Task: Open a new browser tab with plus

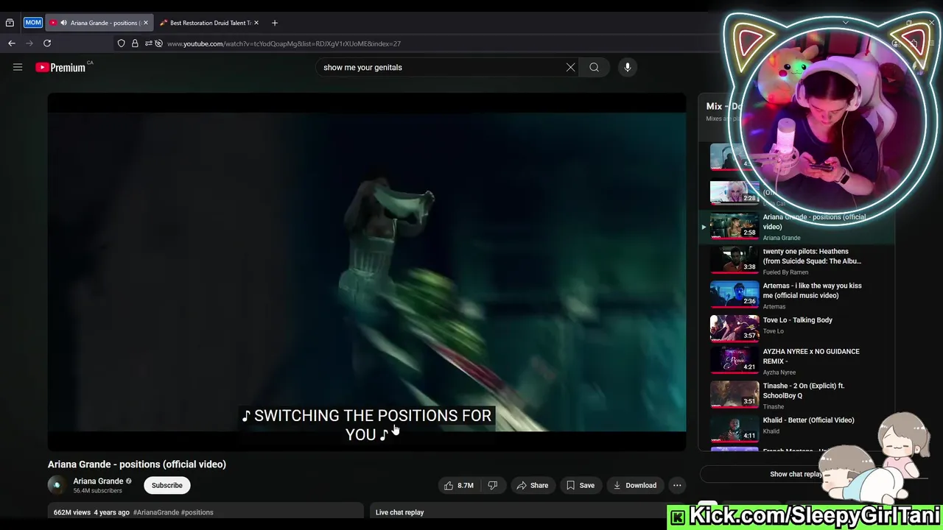Action: point(275,23)
